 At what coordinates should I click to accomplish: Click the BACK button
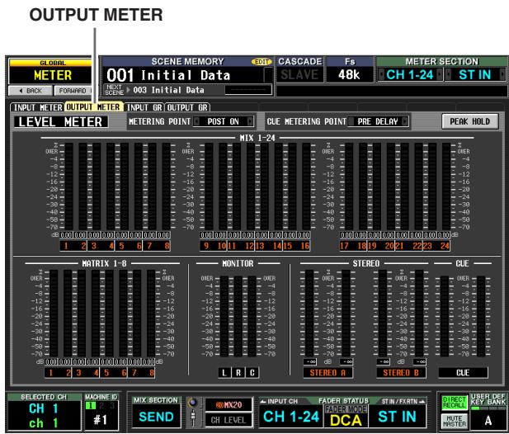[x=31, y=91]
